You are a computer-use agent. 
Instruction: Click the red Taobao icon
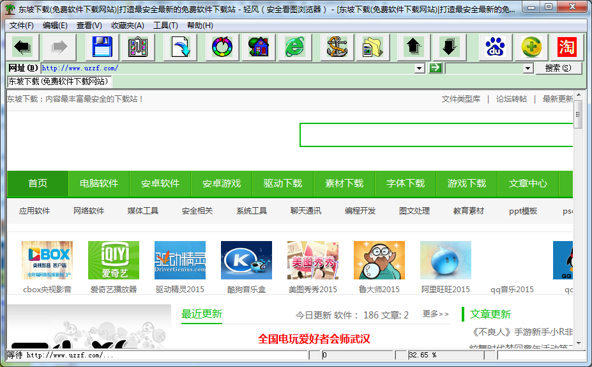[x=566, y=47]
